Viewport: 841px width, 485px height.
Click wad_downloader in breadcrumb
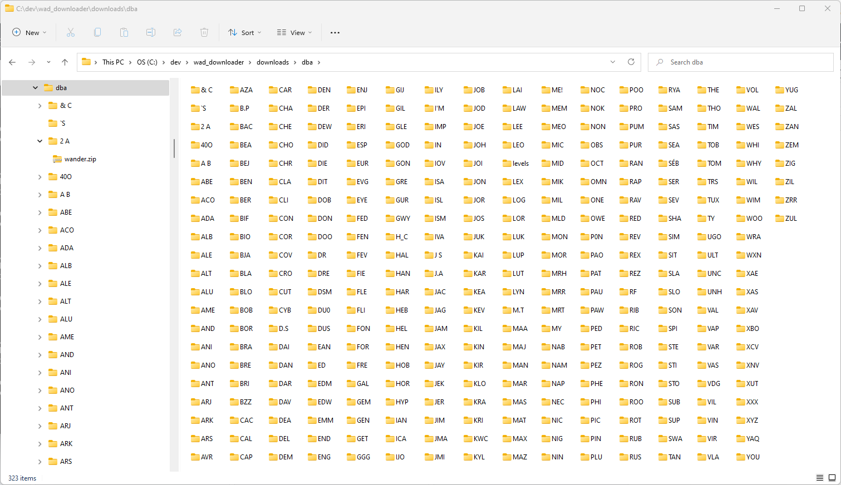[x=219, y=62]
